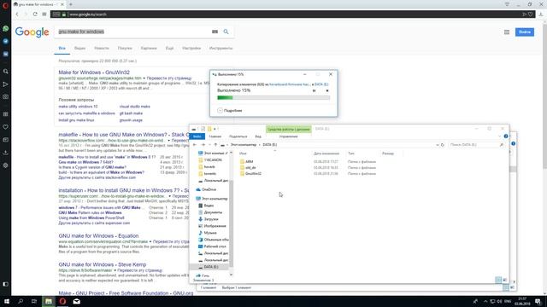Select OneDrive in Explorer navigation pane
547x307 pixels.
pos(209,189)
